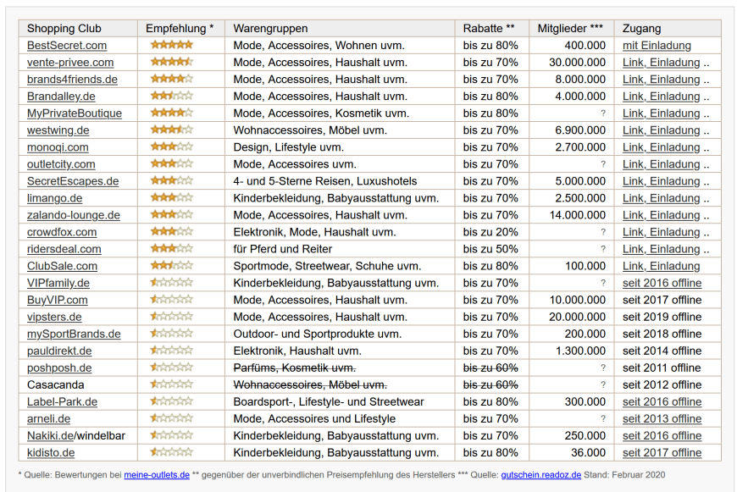
Task: Open pauldirekt.de
Action: 59,351
